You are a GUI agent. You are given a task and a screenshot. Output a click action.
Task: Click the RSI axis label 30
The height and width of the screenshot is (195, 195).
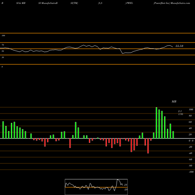[x=3, y=57]
